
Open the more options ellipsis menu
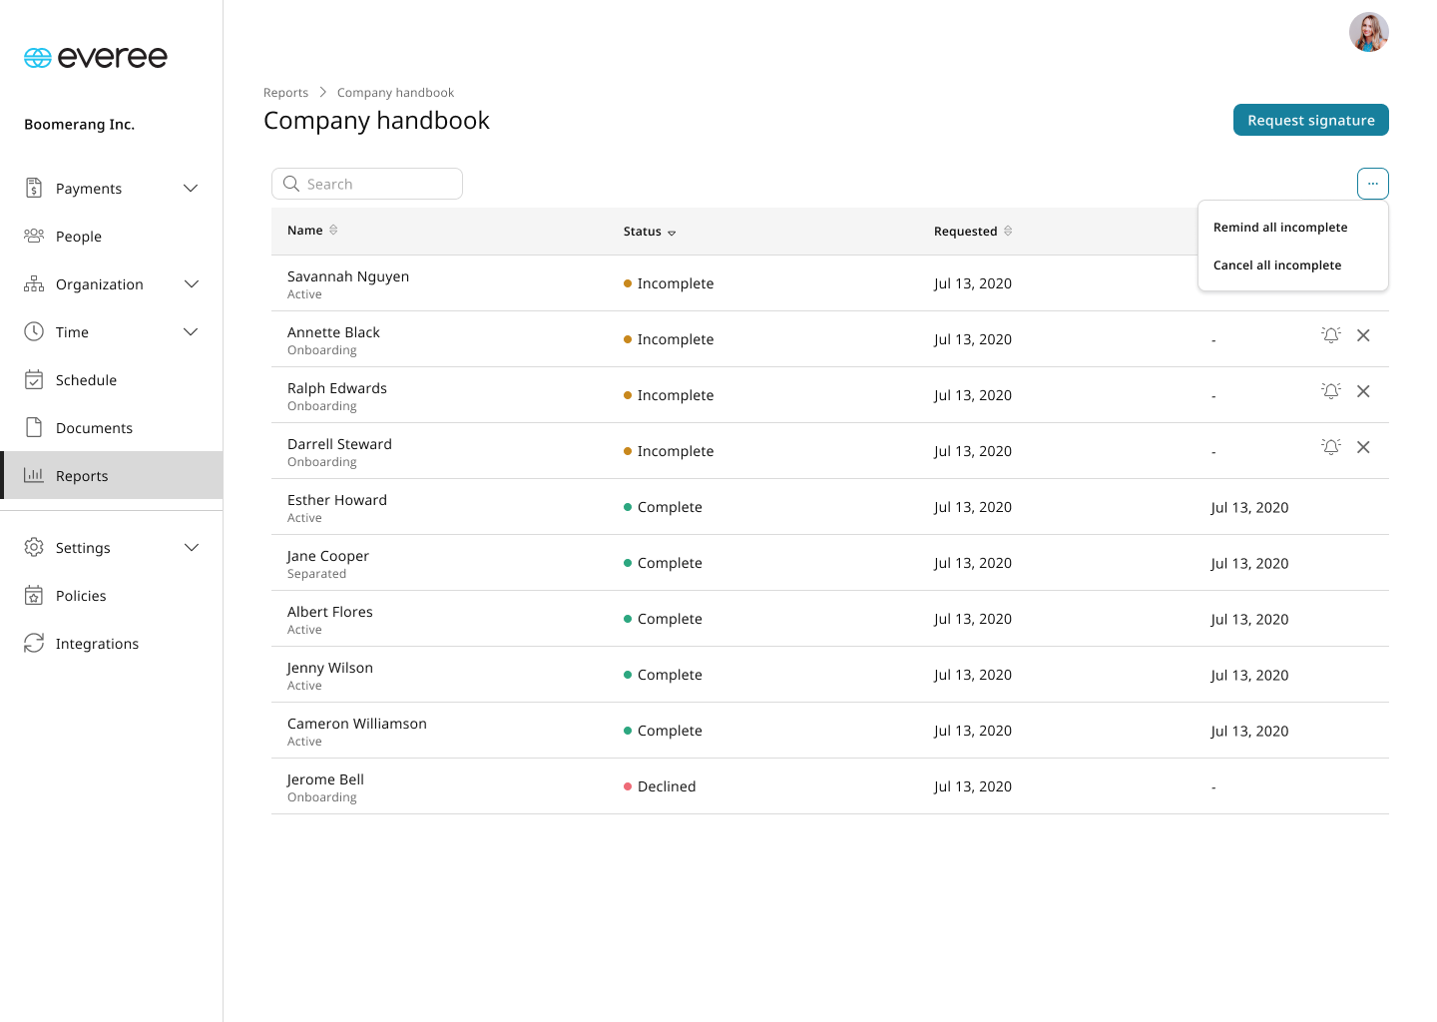point(1372,184)
